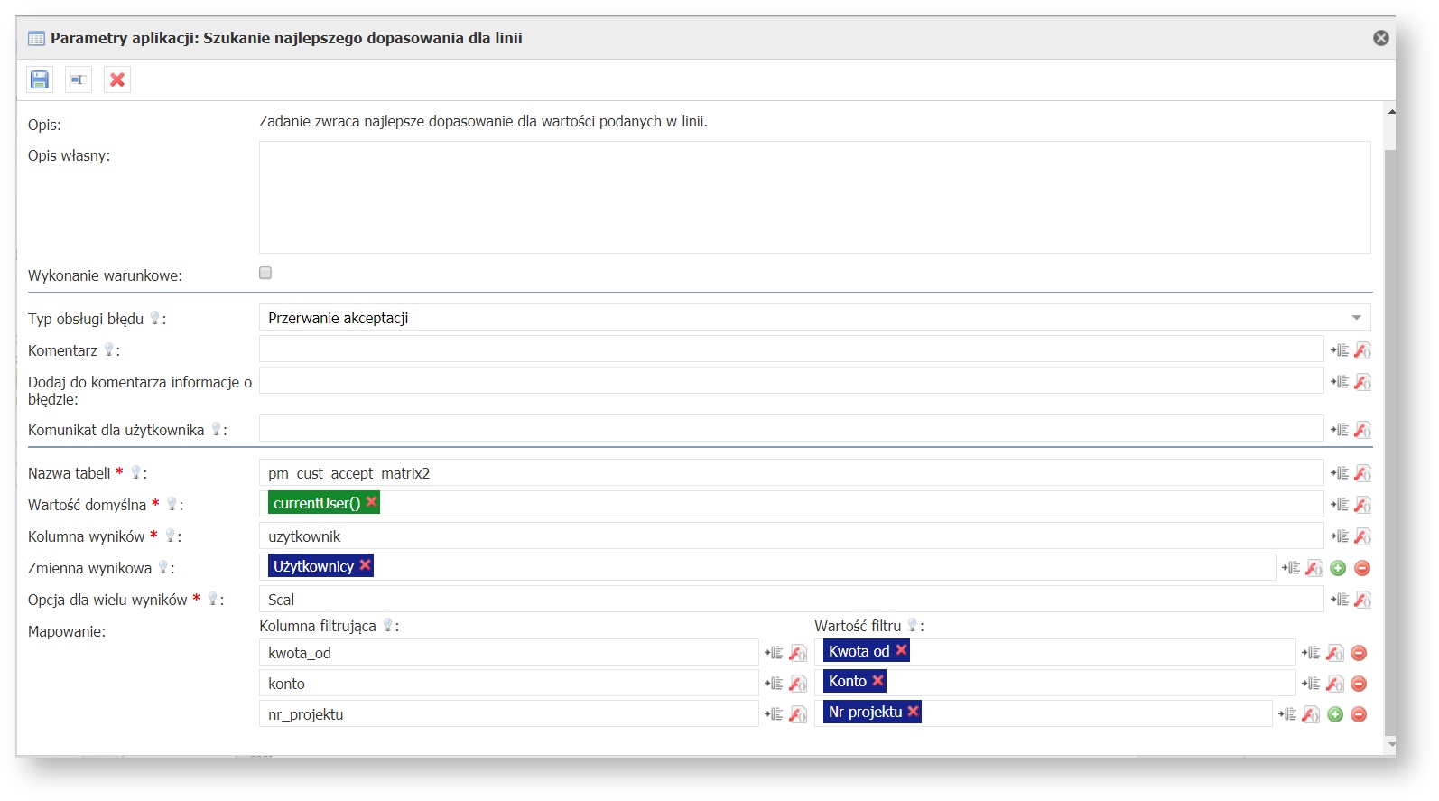The height and width of the screenshot is (801, 1439).
Task: Click the Kolumna wyników input field
Action: tap(791, 536)
